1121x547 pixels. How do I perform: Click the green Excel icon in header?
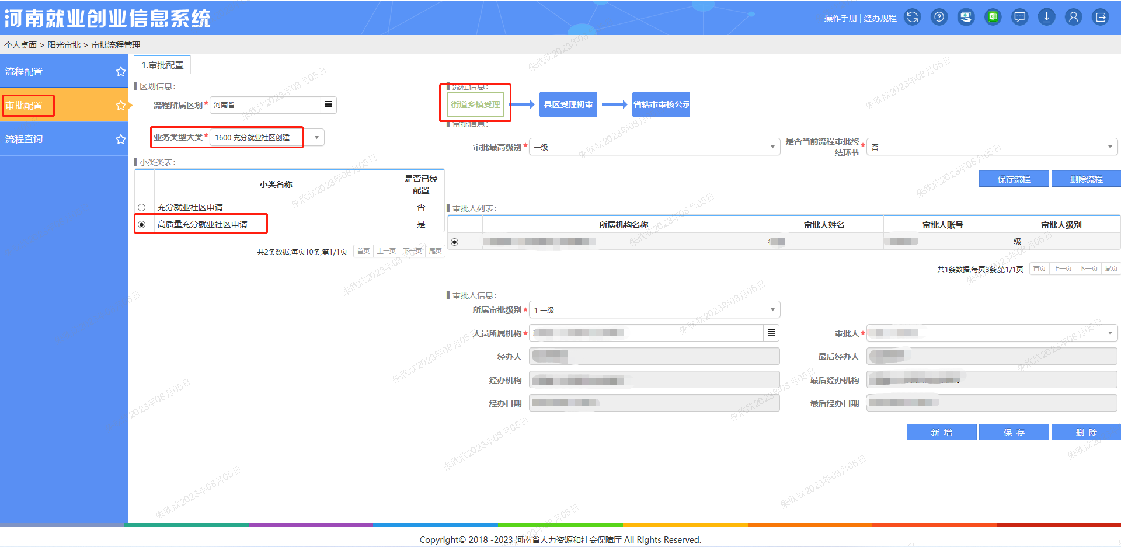[x=993, y=18]
